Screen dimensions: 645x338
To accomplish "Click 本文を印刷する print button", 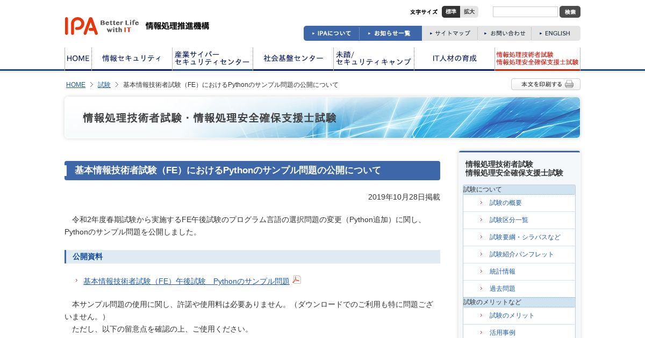I will (546, 84).
